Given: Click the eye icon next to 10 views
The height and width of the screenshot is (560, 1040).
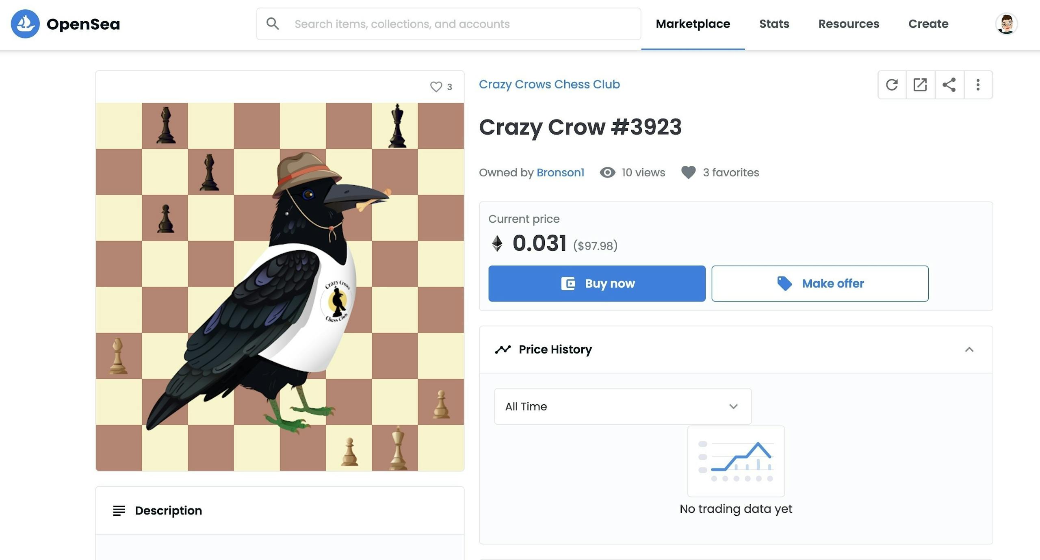Looking at the screenshot, I should click(x=607, y=172).
